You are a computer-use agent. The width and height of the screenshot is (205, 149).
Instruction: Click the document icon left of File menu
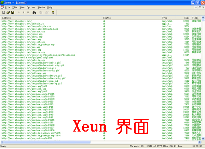[2, 7]
